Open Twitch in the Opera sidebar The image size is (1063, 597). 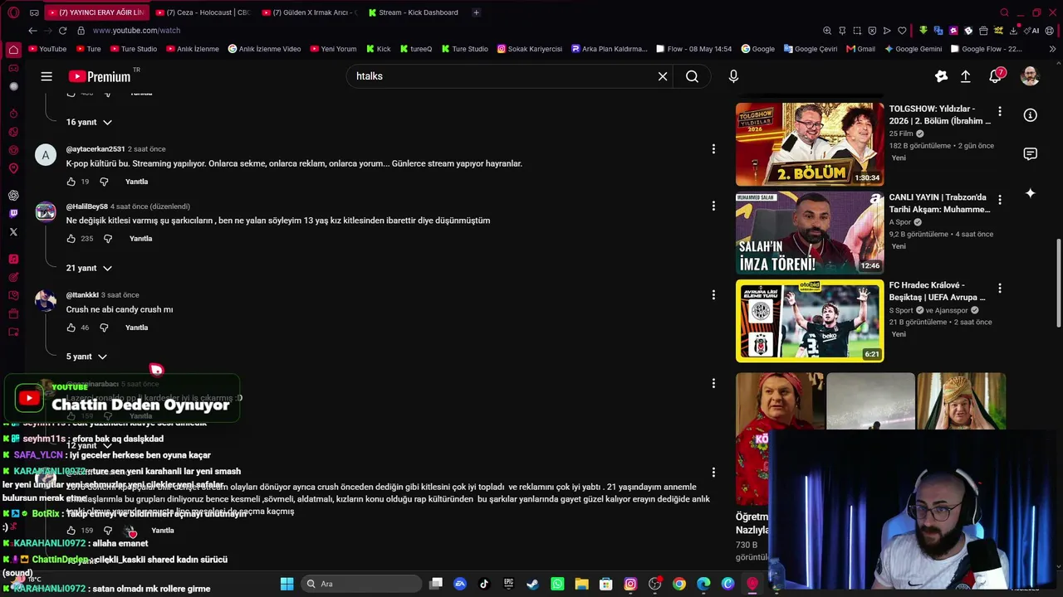tap(13, 214)
